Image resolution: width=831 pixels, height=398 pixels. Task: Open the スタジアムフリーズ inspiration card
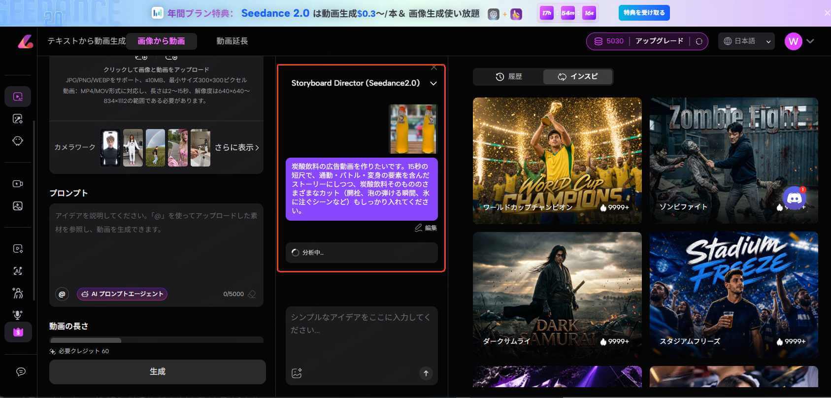733,295
